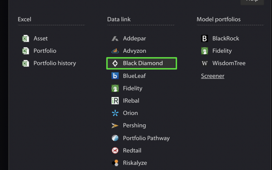Click the Addepar logo icon
The image size is (272, 170).
click(115, 38)
